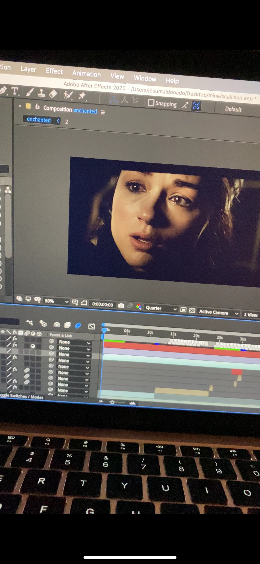Open the View menu
Screen dimensions: 260x564
(117, 76)
